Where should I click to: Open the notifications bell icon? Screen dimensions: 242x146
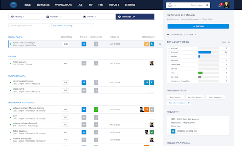219,6
